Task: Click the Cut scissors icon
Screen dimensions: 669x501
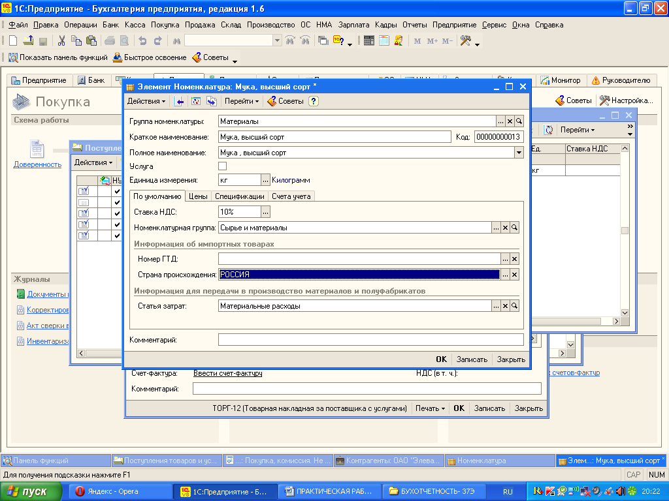Action: coord(61,41)
